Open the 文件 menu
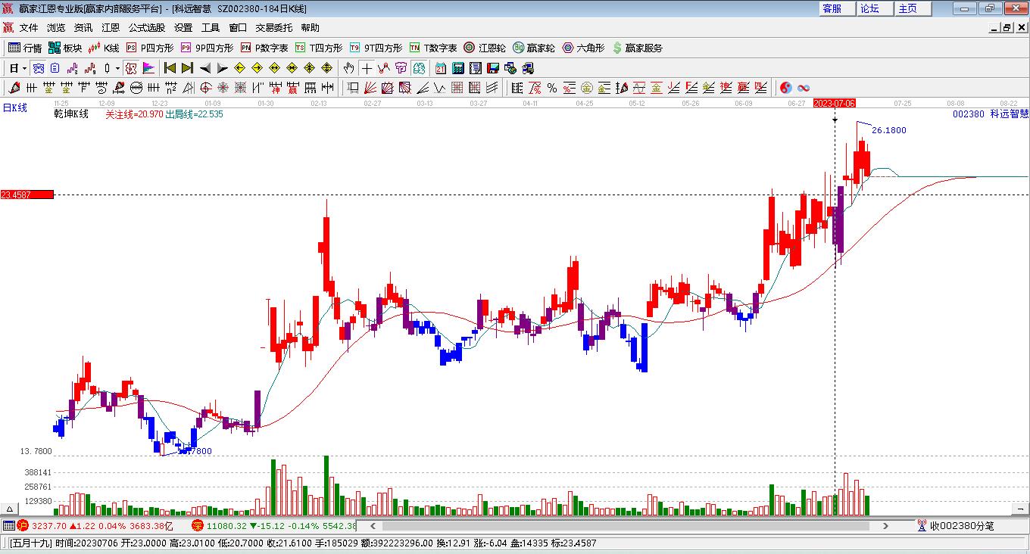The image size is (1030, 554). tap(29, 28)
